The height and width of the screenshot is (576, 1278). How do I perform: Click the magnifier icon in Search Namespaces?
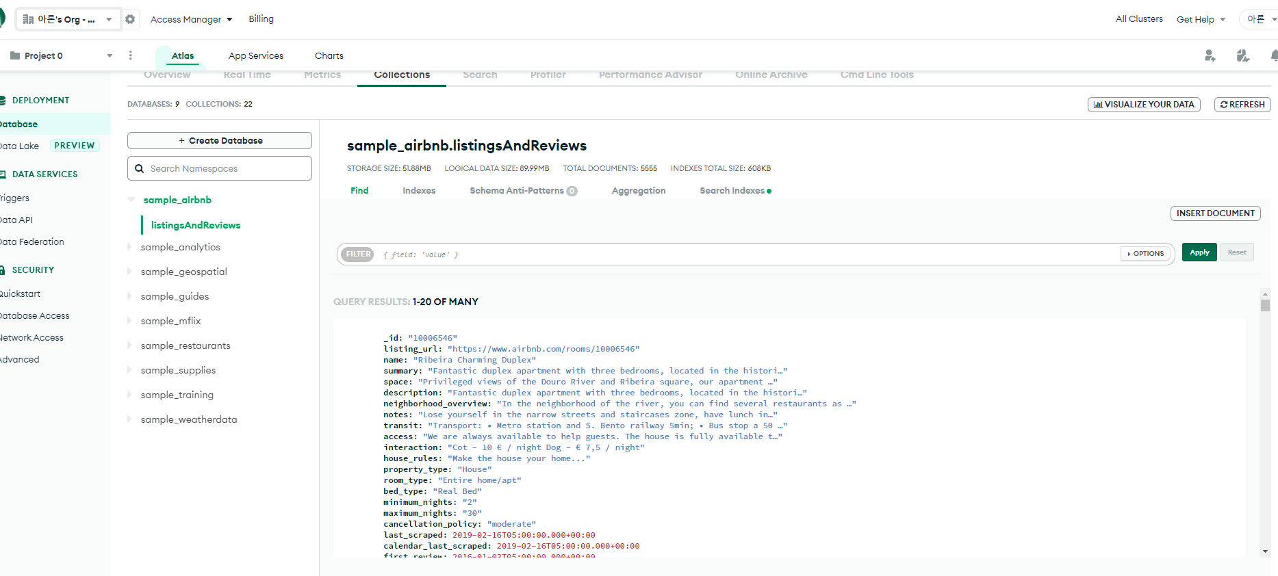tap(140, 168)
